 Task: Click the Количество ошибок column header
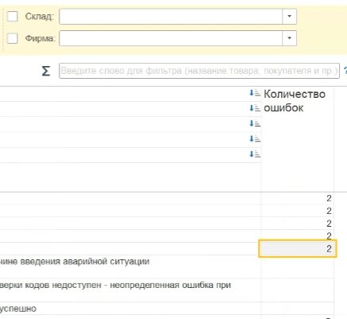pos(295,101)
